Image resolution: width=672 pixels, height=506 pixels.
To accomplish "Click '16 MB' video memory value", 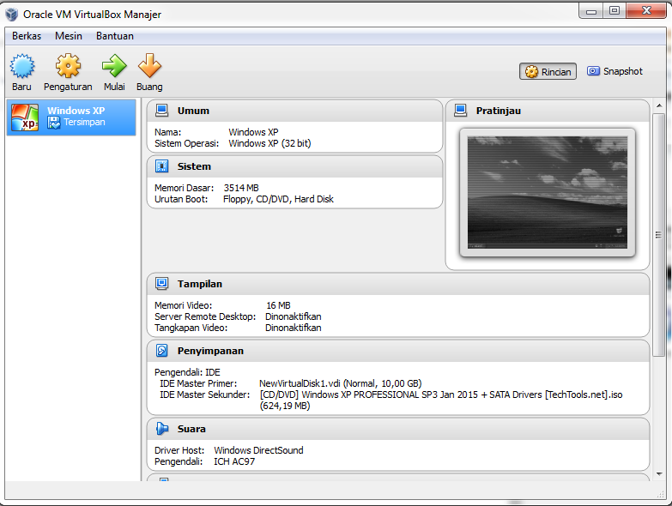I will click(x=278, y=305).
